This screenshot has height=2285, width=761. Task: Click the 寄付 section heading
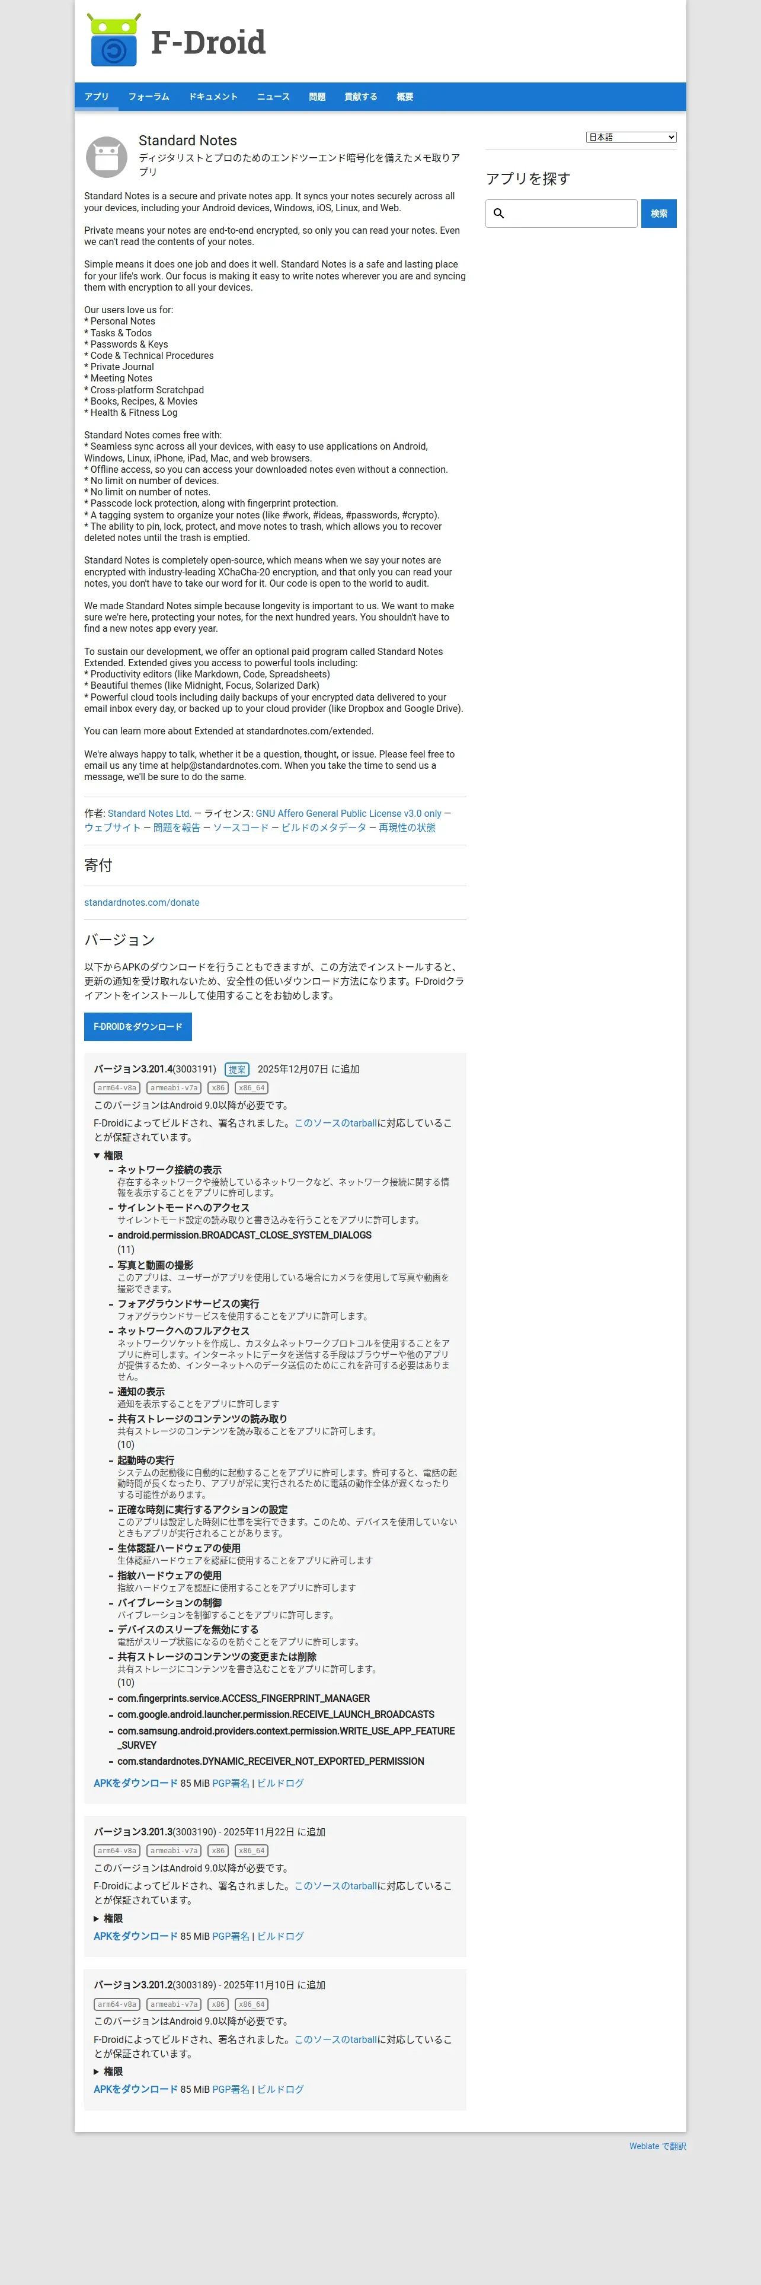click(x=98, y=865)
